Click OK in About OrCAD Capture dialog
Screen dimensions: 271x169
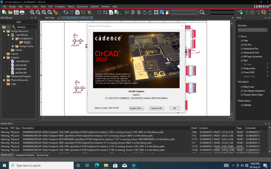tap(175, 108)
